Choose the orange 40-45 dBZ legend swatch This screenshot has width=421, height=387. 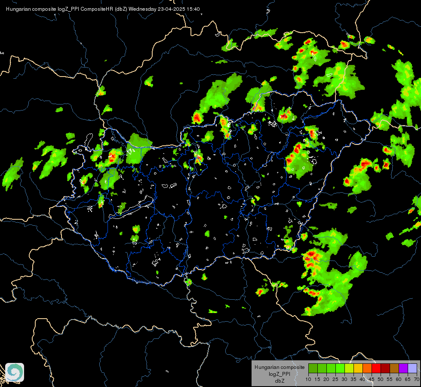pos(367,368)
